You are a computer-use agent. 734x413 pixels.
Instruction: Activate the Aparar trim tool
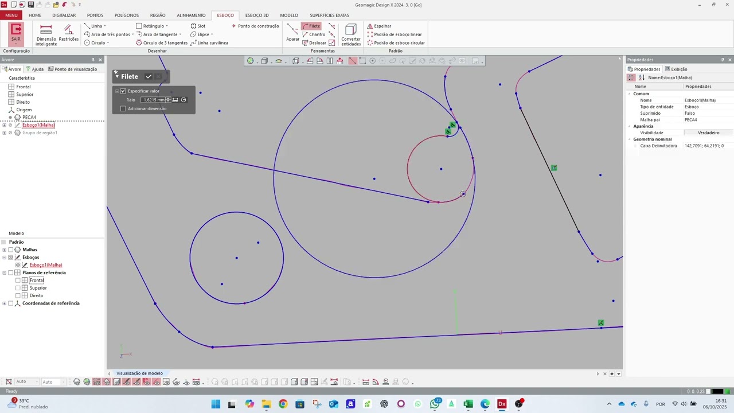pyautogui.click(x=293, y=33)
